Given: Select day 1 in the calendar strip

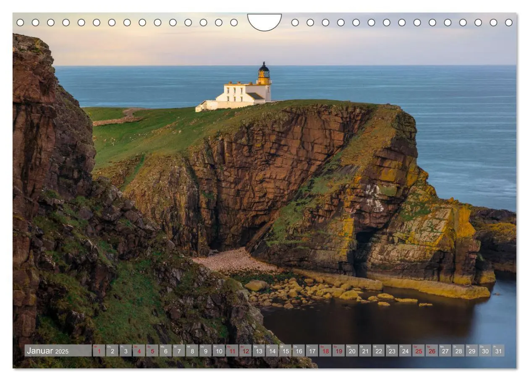Looking at the screenshot, I should click(x=99, y=351).
